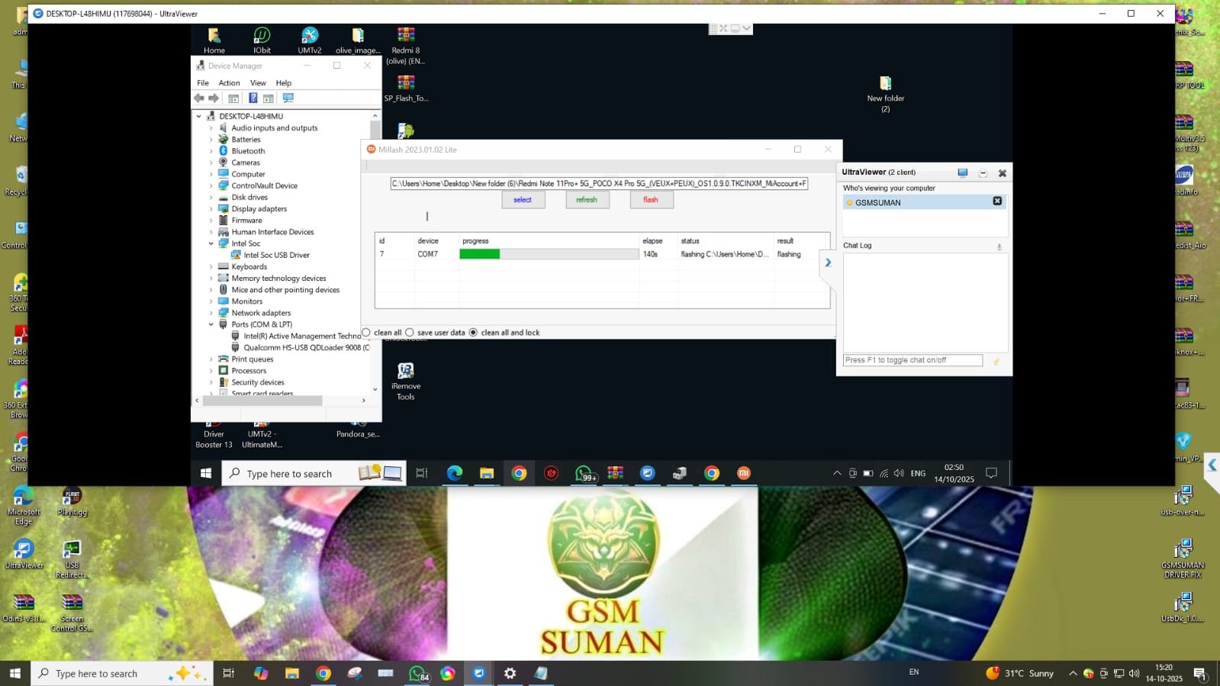Collapse the Intel Soc node
This screenshot has height=686, width=1220.
211,243
